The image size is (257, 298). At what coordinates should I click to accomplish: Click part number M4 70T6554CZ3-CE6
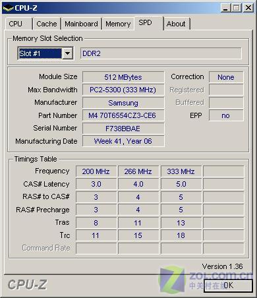(x=123, y=115)
